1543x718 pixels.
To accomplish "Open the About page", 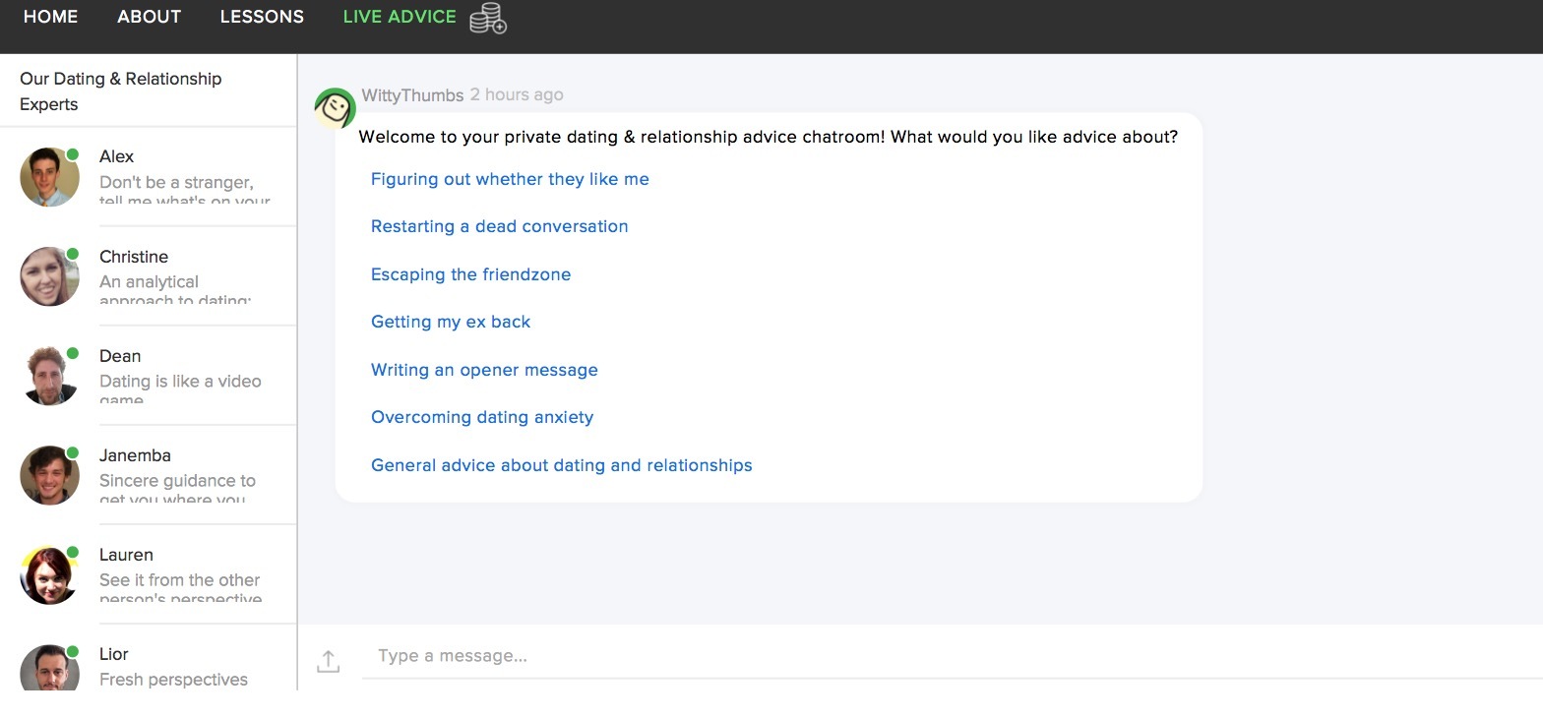I will pos(149,17).
